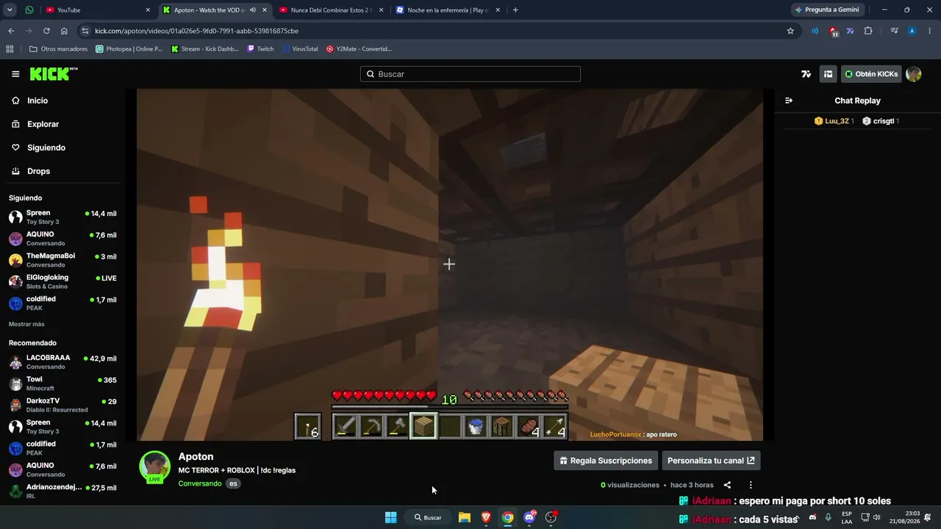941x529 pixels.
Task: Open Luu_3Z in Chat Replay
Action: [834, 121]
